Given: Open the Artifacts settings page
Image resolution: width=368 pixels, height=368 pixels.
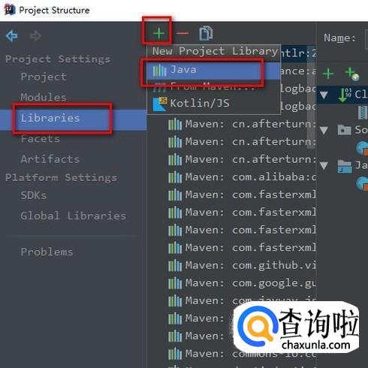Looking at the screenshot, I should point(50,159).
